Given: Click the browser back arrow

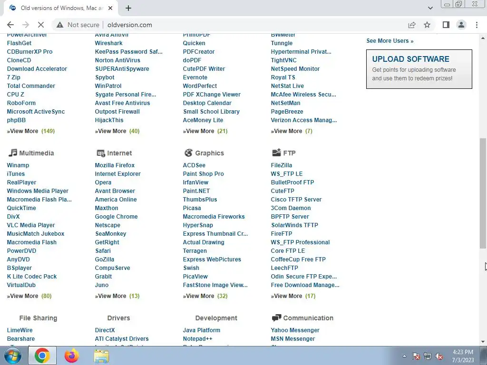Looking at the screenshot, I should [x=10, y=25].
